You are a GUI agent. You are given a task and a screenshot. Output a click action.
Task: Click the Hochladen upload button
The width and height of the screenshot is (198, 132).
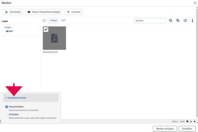(13, 12)
